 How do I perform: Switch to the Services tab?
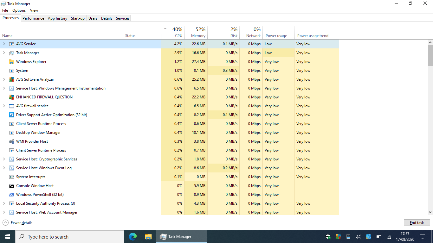[x=123, y=18]
